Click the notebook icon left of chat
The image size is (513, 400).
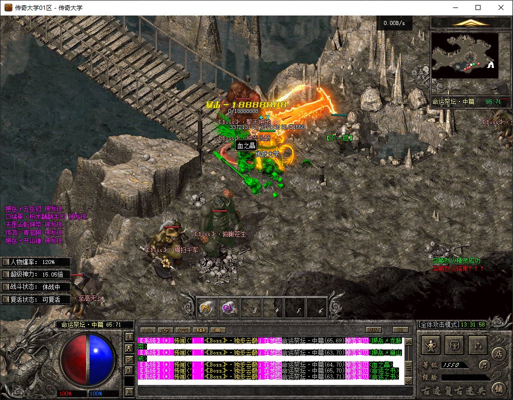point(129,370)
